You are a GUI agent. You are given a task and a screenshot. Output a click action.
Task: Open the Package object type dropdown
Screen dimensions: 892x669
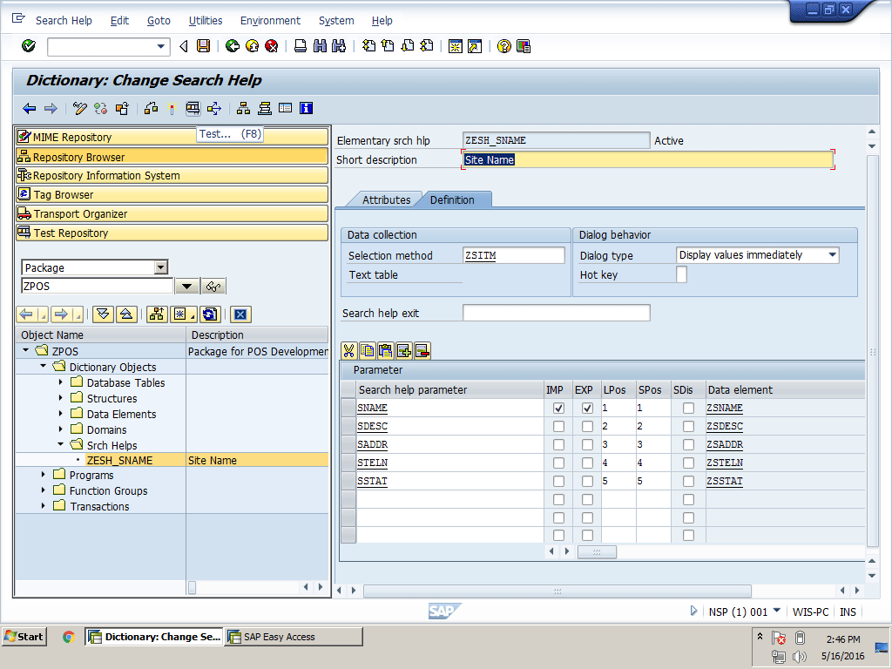(x=160, y=268)
